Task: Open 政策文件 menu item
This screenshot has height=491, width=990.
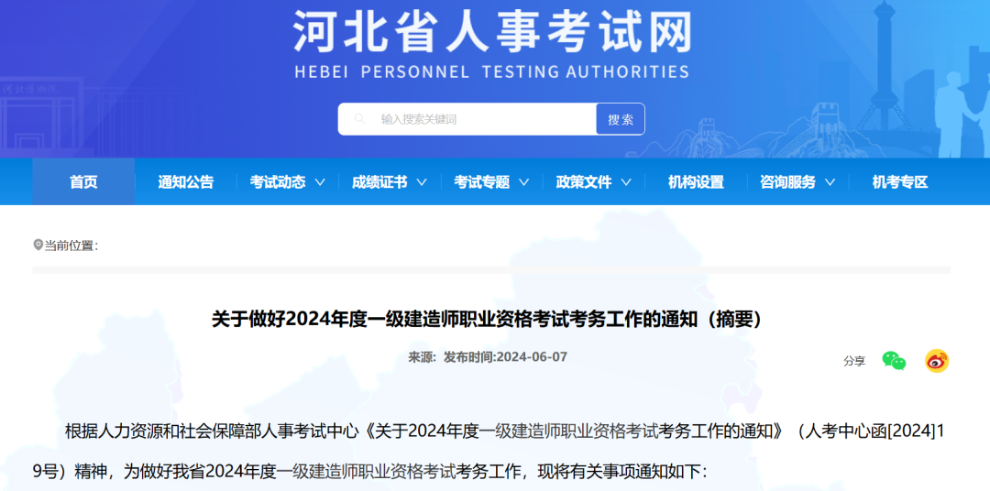Action: 584,182
